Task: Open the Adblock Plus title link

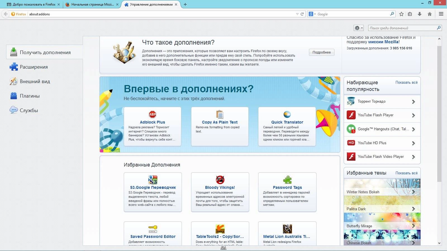Action: [153, 122]
